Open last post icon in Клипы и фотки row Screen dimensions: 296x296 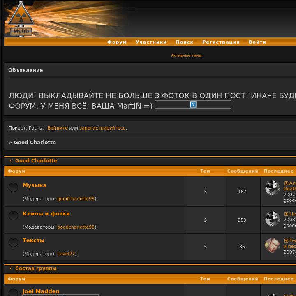point(286,214)
